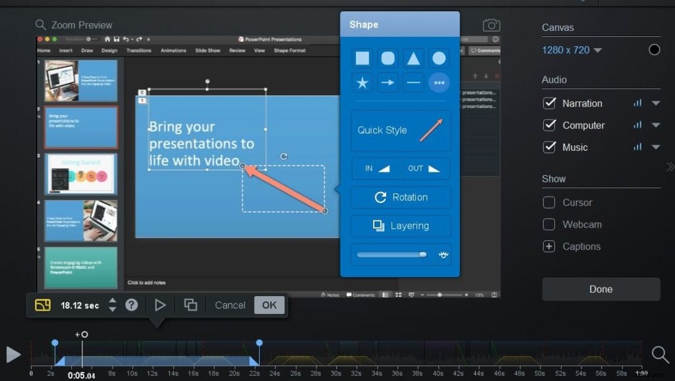Screen dimensions: 675x381
Task: Select the line shape tool
Action: click(x=413, y=82)
